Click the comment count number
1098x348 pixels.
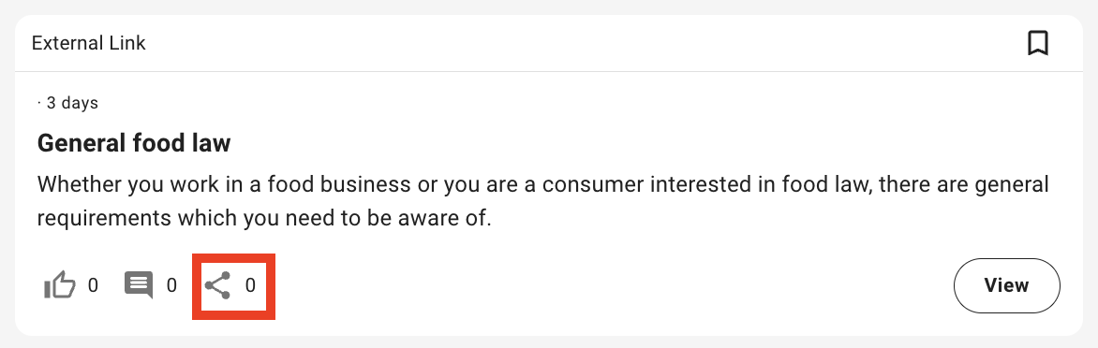click(171, 285)
